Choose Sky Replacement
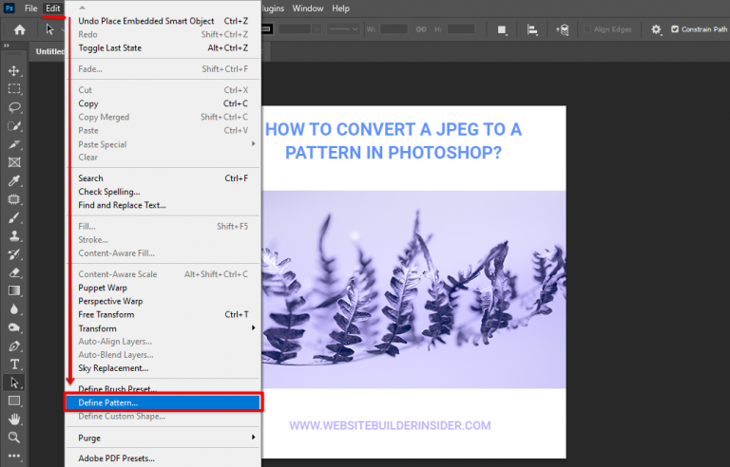This screenshot has height=467, width=730. click(x=163, y=368)
